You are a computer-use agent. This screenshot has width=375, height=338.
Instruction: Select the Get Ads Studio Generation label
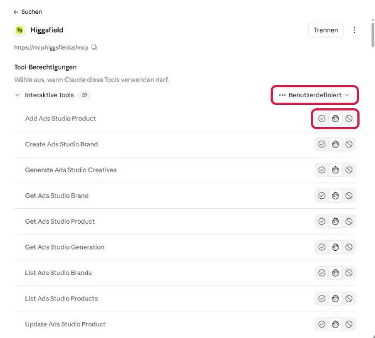65,247
